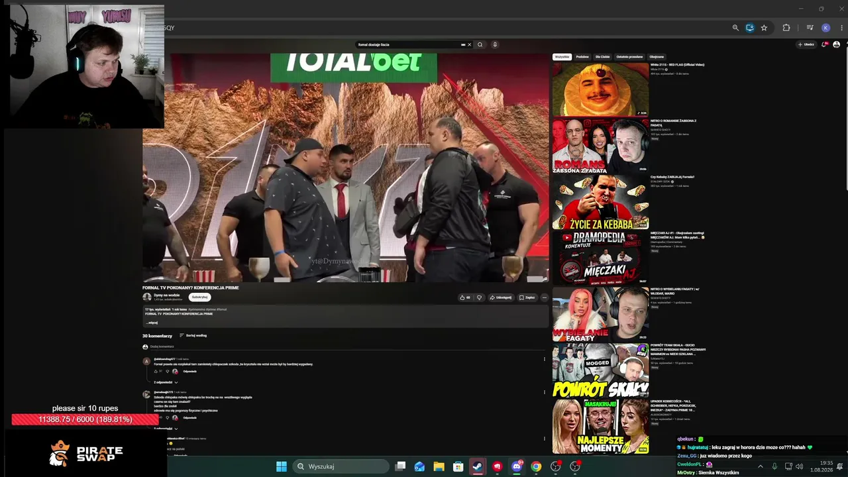
Task: Open 'Czy Kebaby ZABIJAJĄ Fornala?' title link
Action: pos(672,177)
